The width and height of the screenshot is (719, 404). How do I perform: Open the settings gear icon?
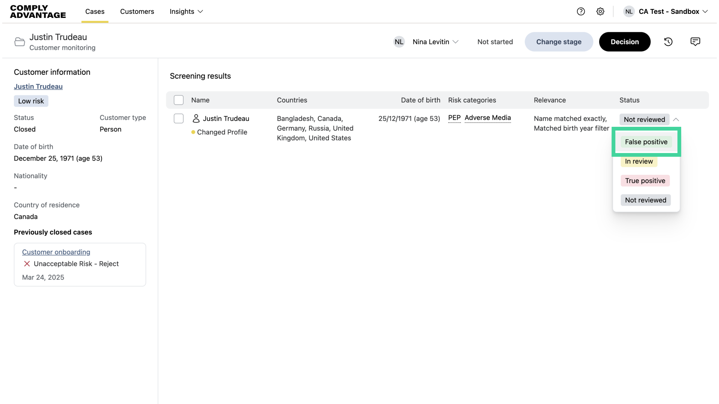click(x=600, y=12)
